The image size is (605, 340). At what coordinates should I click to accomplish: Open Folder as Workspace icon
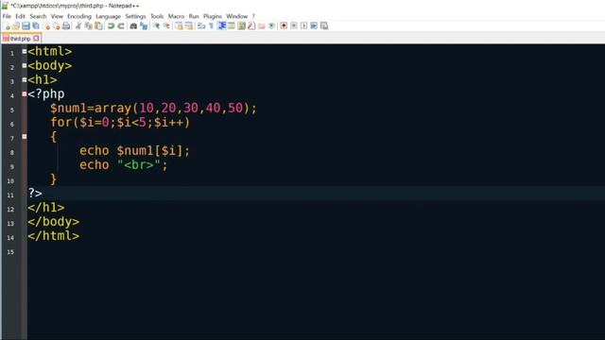(x=262, y=25)
